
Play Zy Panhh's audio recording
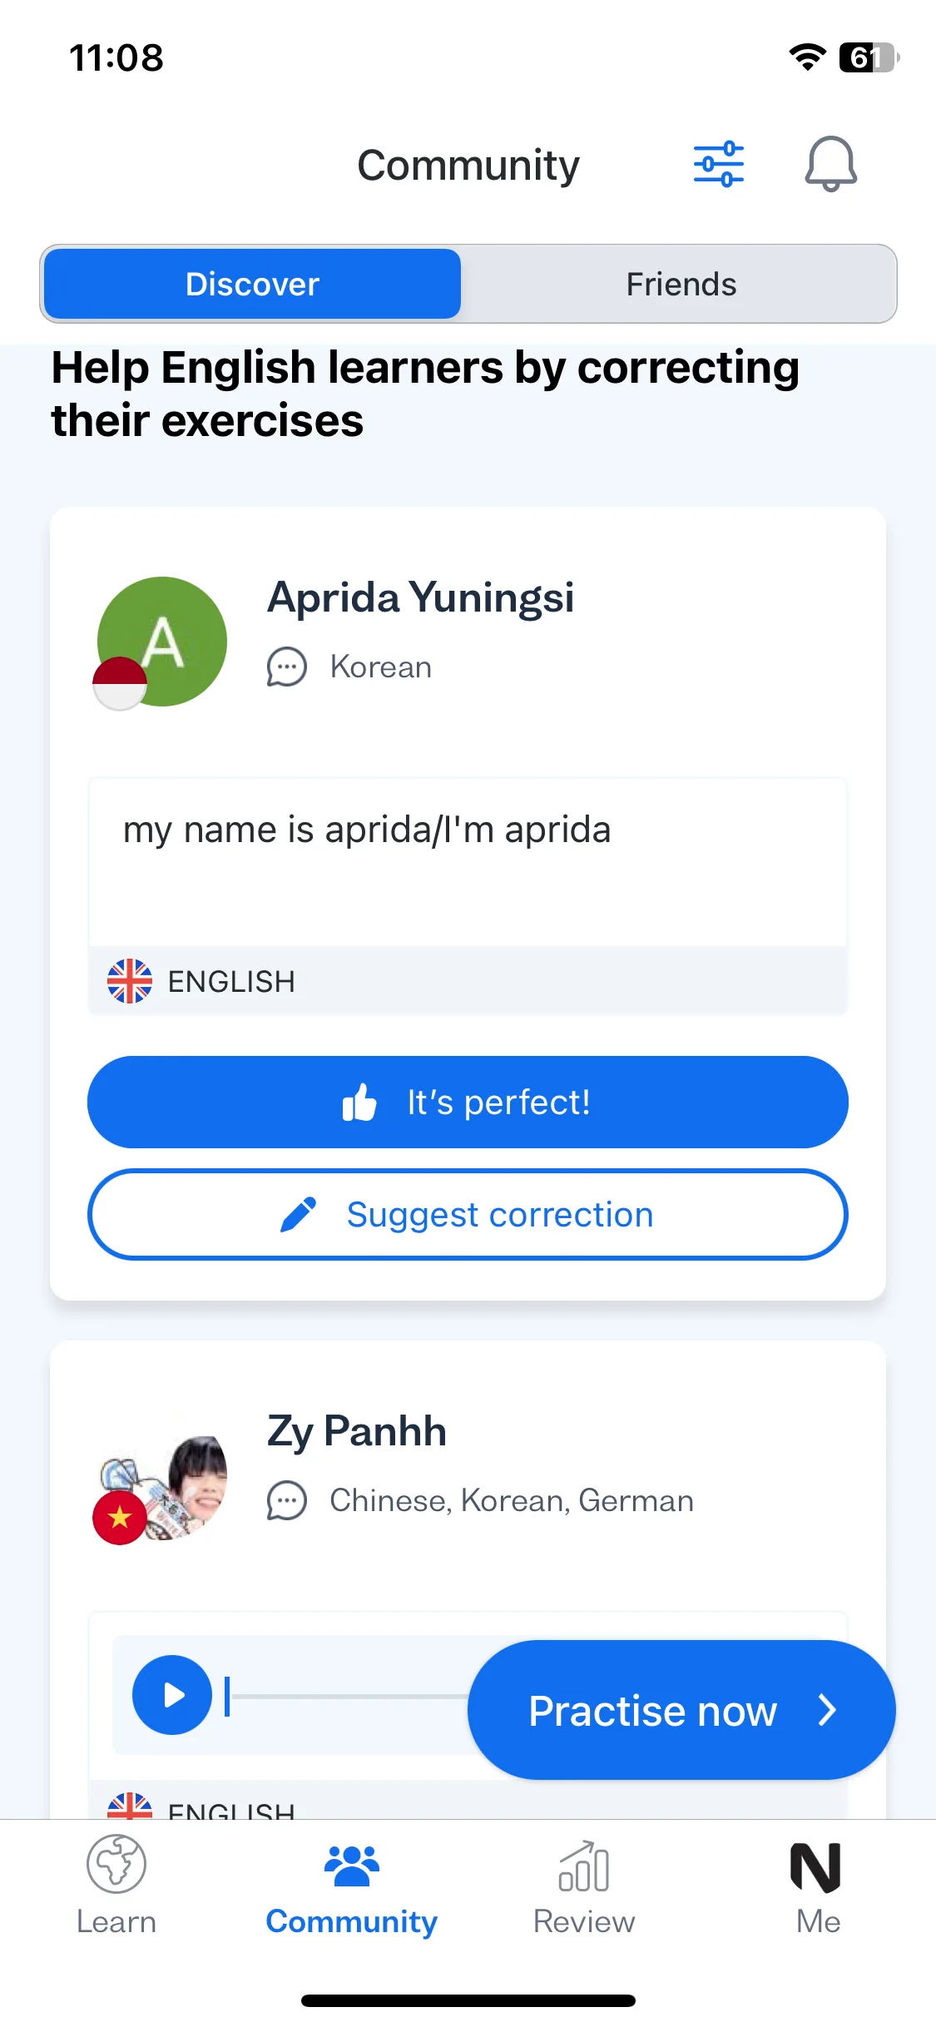point(172,1695)
